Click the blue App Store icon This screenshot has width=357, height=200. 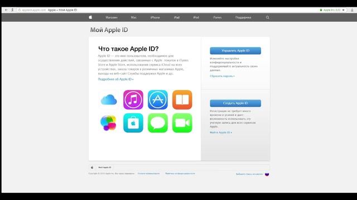pyautogui.click(x=158, y=100)
